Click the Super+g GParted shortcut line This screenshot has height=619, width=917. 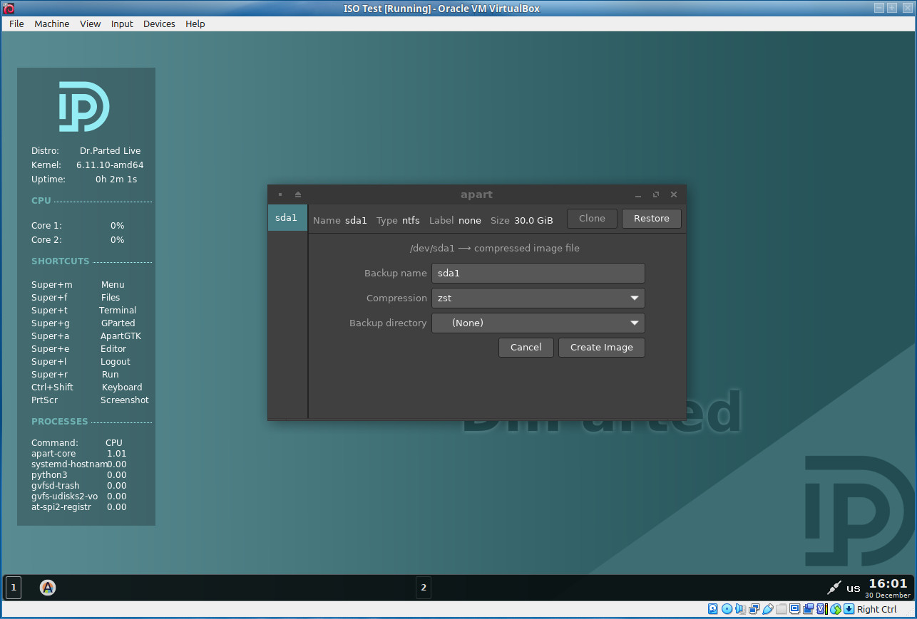coord(83,323)
